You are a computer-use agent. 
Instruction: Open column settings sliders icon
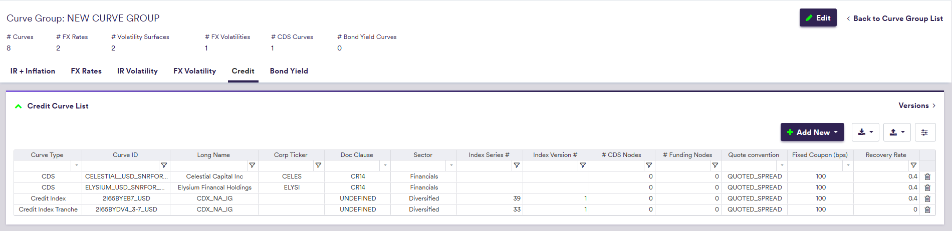pyautogui.click(x=924, y=132)
